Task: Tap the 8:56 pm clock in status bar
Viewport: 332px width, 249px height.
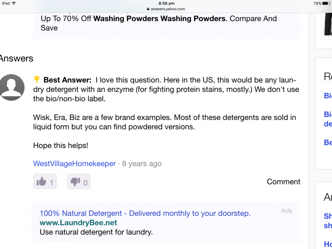Action: click(x=166, y=3)
